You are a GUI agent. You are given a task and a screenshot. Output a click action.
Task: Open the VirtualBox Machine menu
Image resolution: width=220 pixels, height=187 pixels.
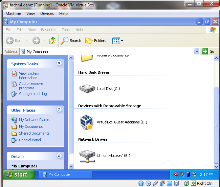click(13, 14)
